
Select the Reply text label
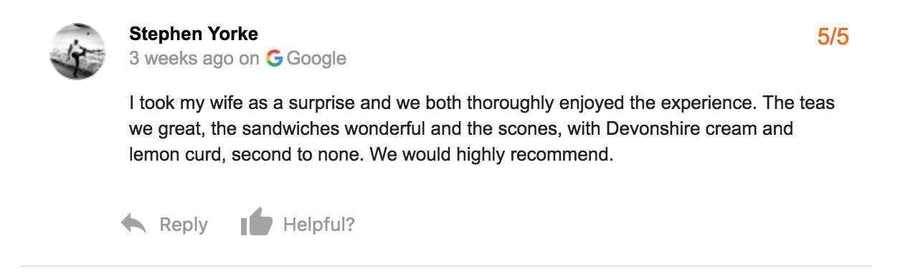[x=184, y=225]
